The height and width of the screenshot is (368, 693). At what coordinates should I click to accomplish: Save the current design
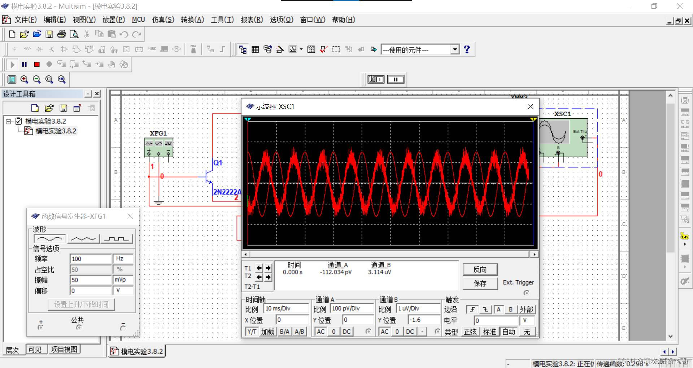[49, 34]
